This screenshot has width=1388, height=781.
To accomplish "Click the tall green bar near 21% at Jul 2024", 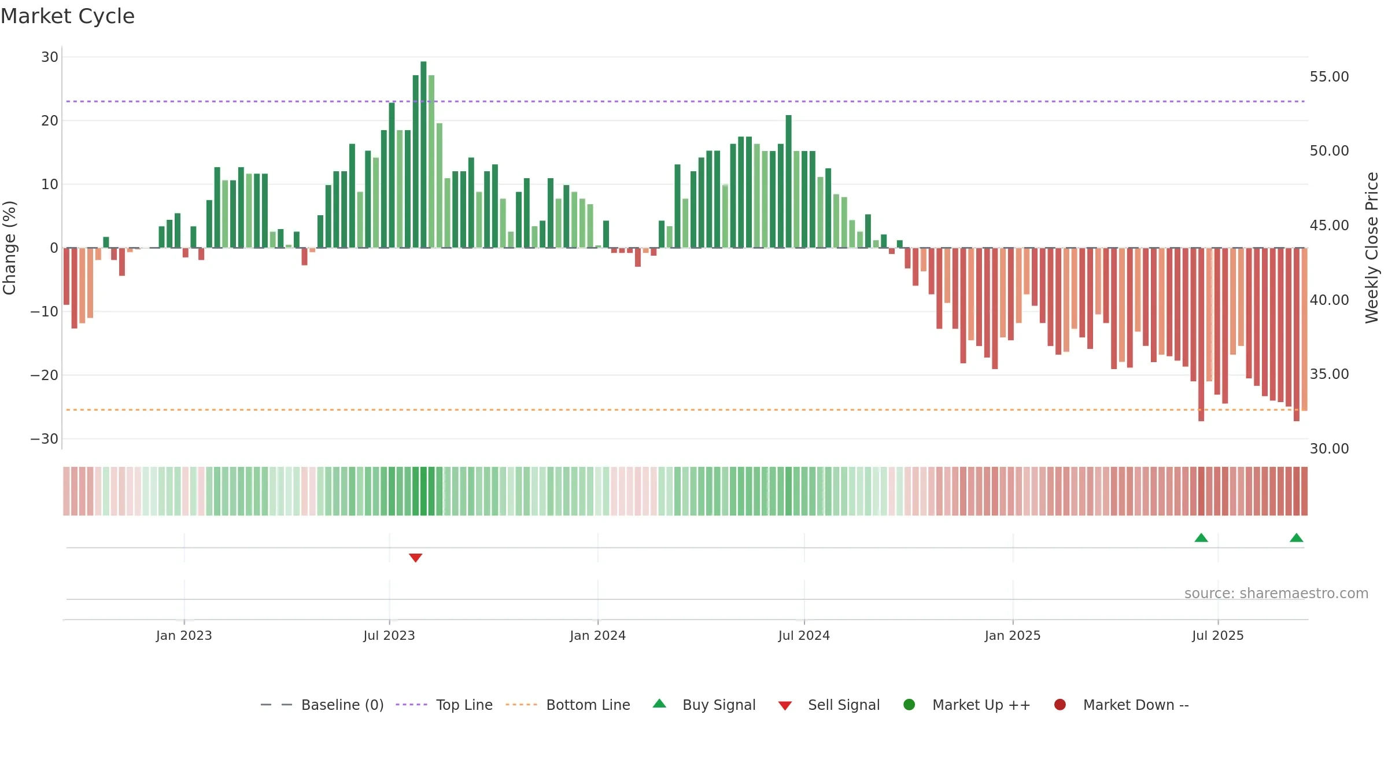I will (788, 182).
